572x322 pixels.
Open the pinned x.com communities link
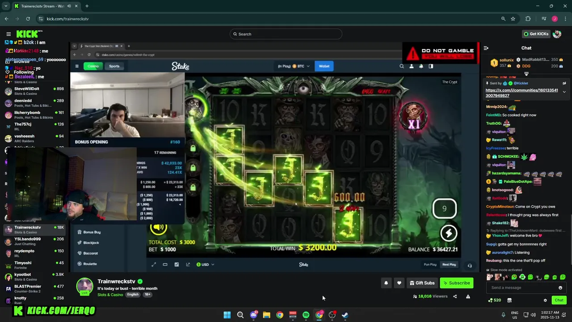pos(522,93)
